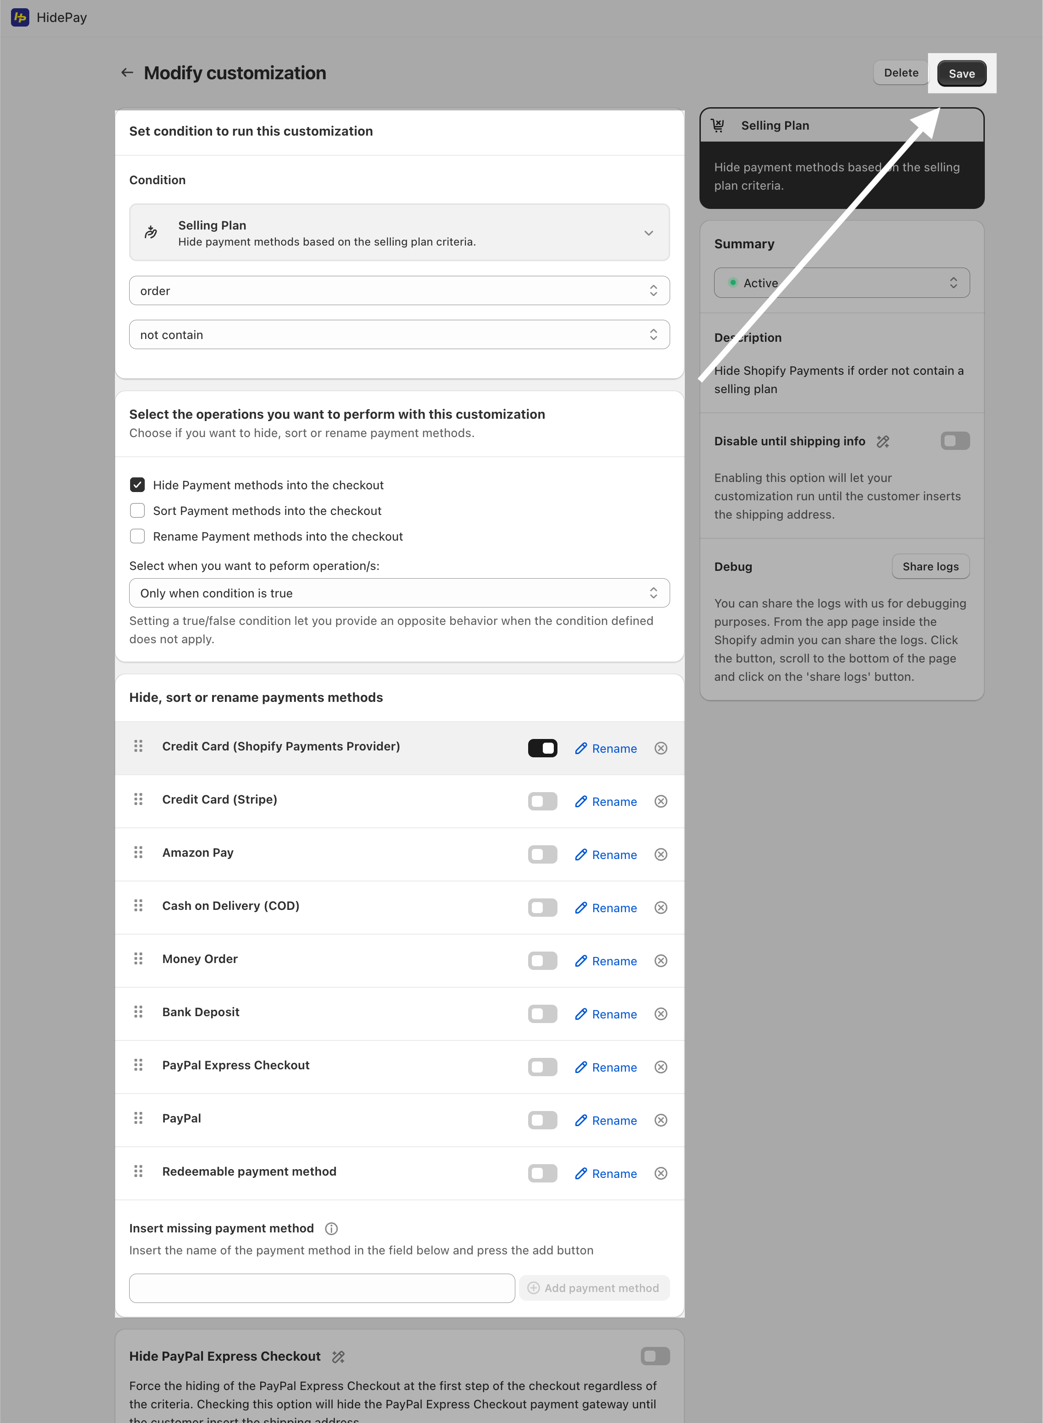Image resolution: width=1043 pixels, height=1423 pixels.
Task: Click the wand icon beside Hide PayPal Express Checkout
Action: 339,1356
